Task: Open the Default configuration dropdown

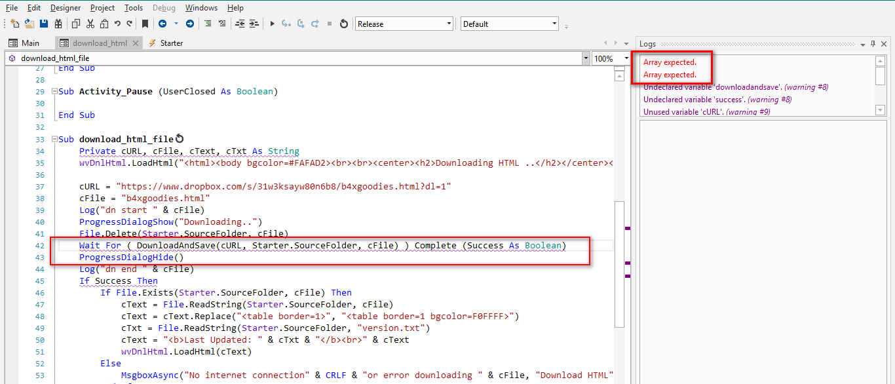Action: point(554,24)
